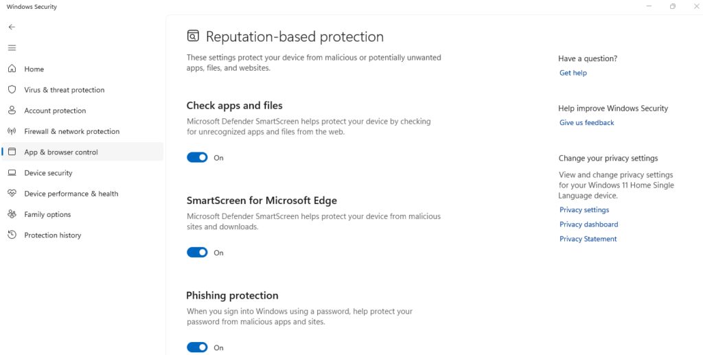Click the Protection history clock icon
The height and width of the screenshot is (355, 703).
click(12, 235)
